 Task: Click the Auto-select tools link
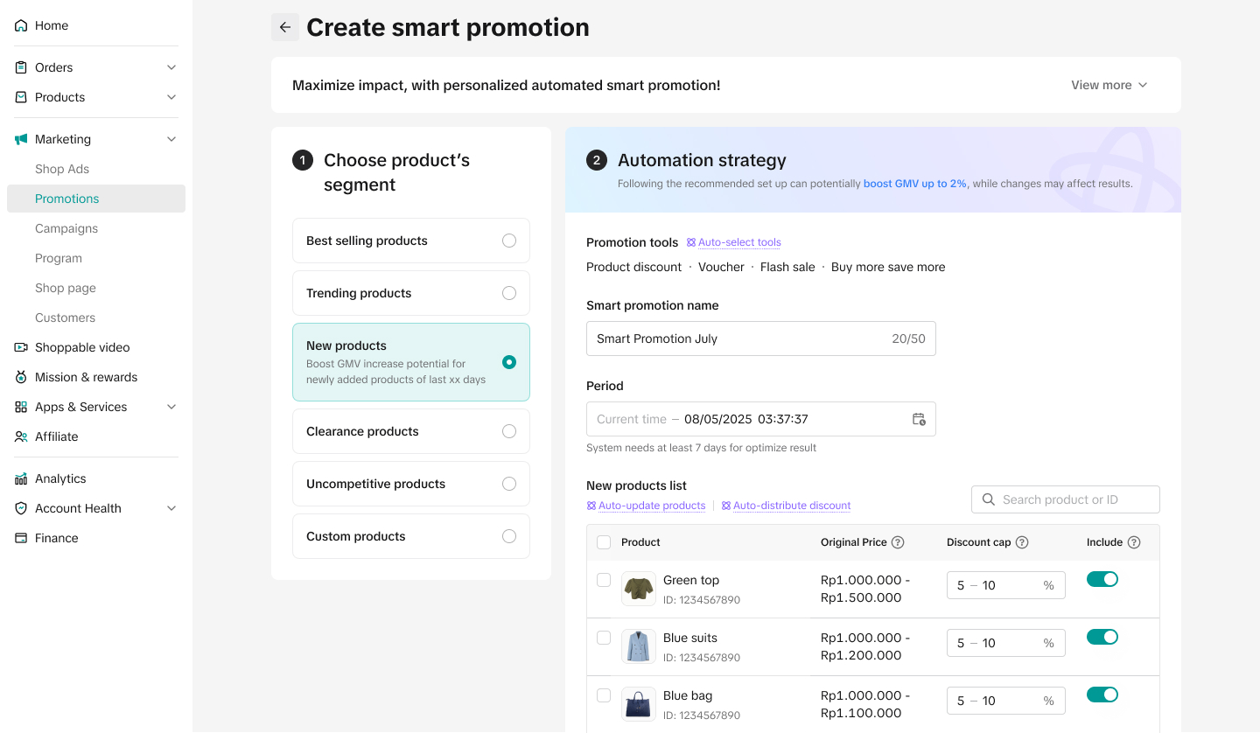(x=738, y=242)
